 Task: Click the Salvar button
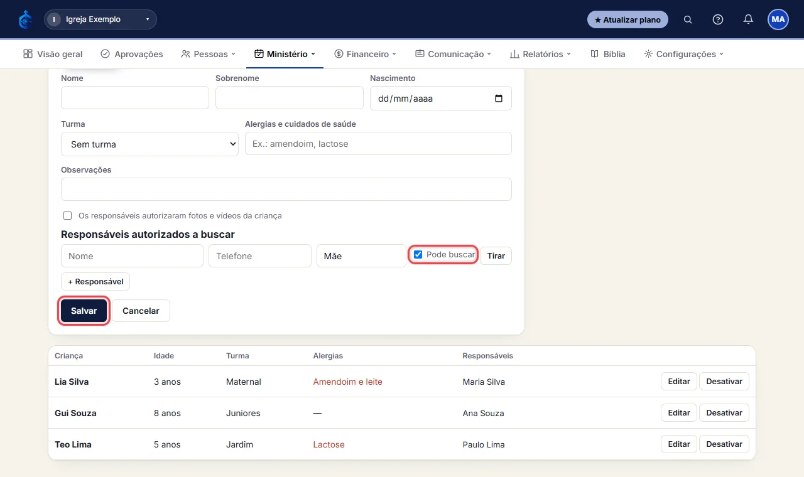(x=84, y=311)
